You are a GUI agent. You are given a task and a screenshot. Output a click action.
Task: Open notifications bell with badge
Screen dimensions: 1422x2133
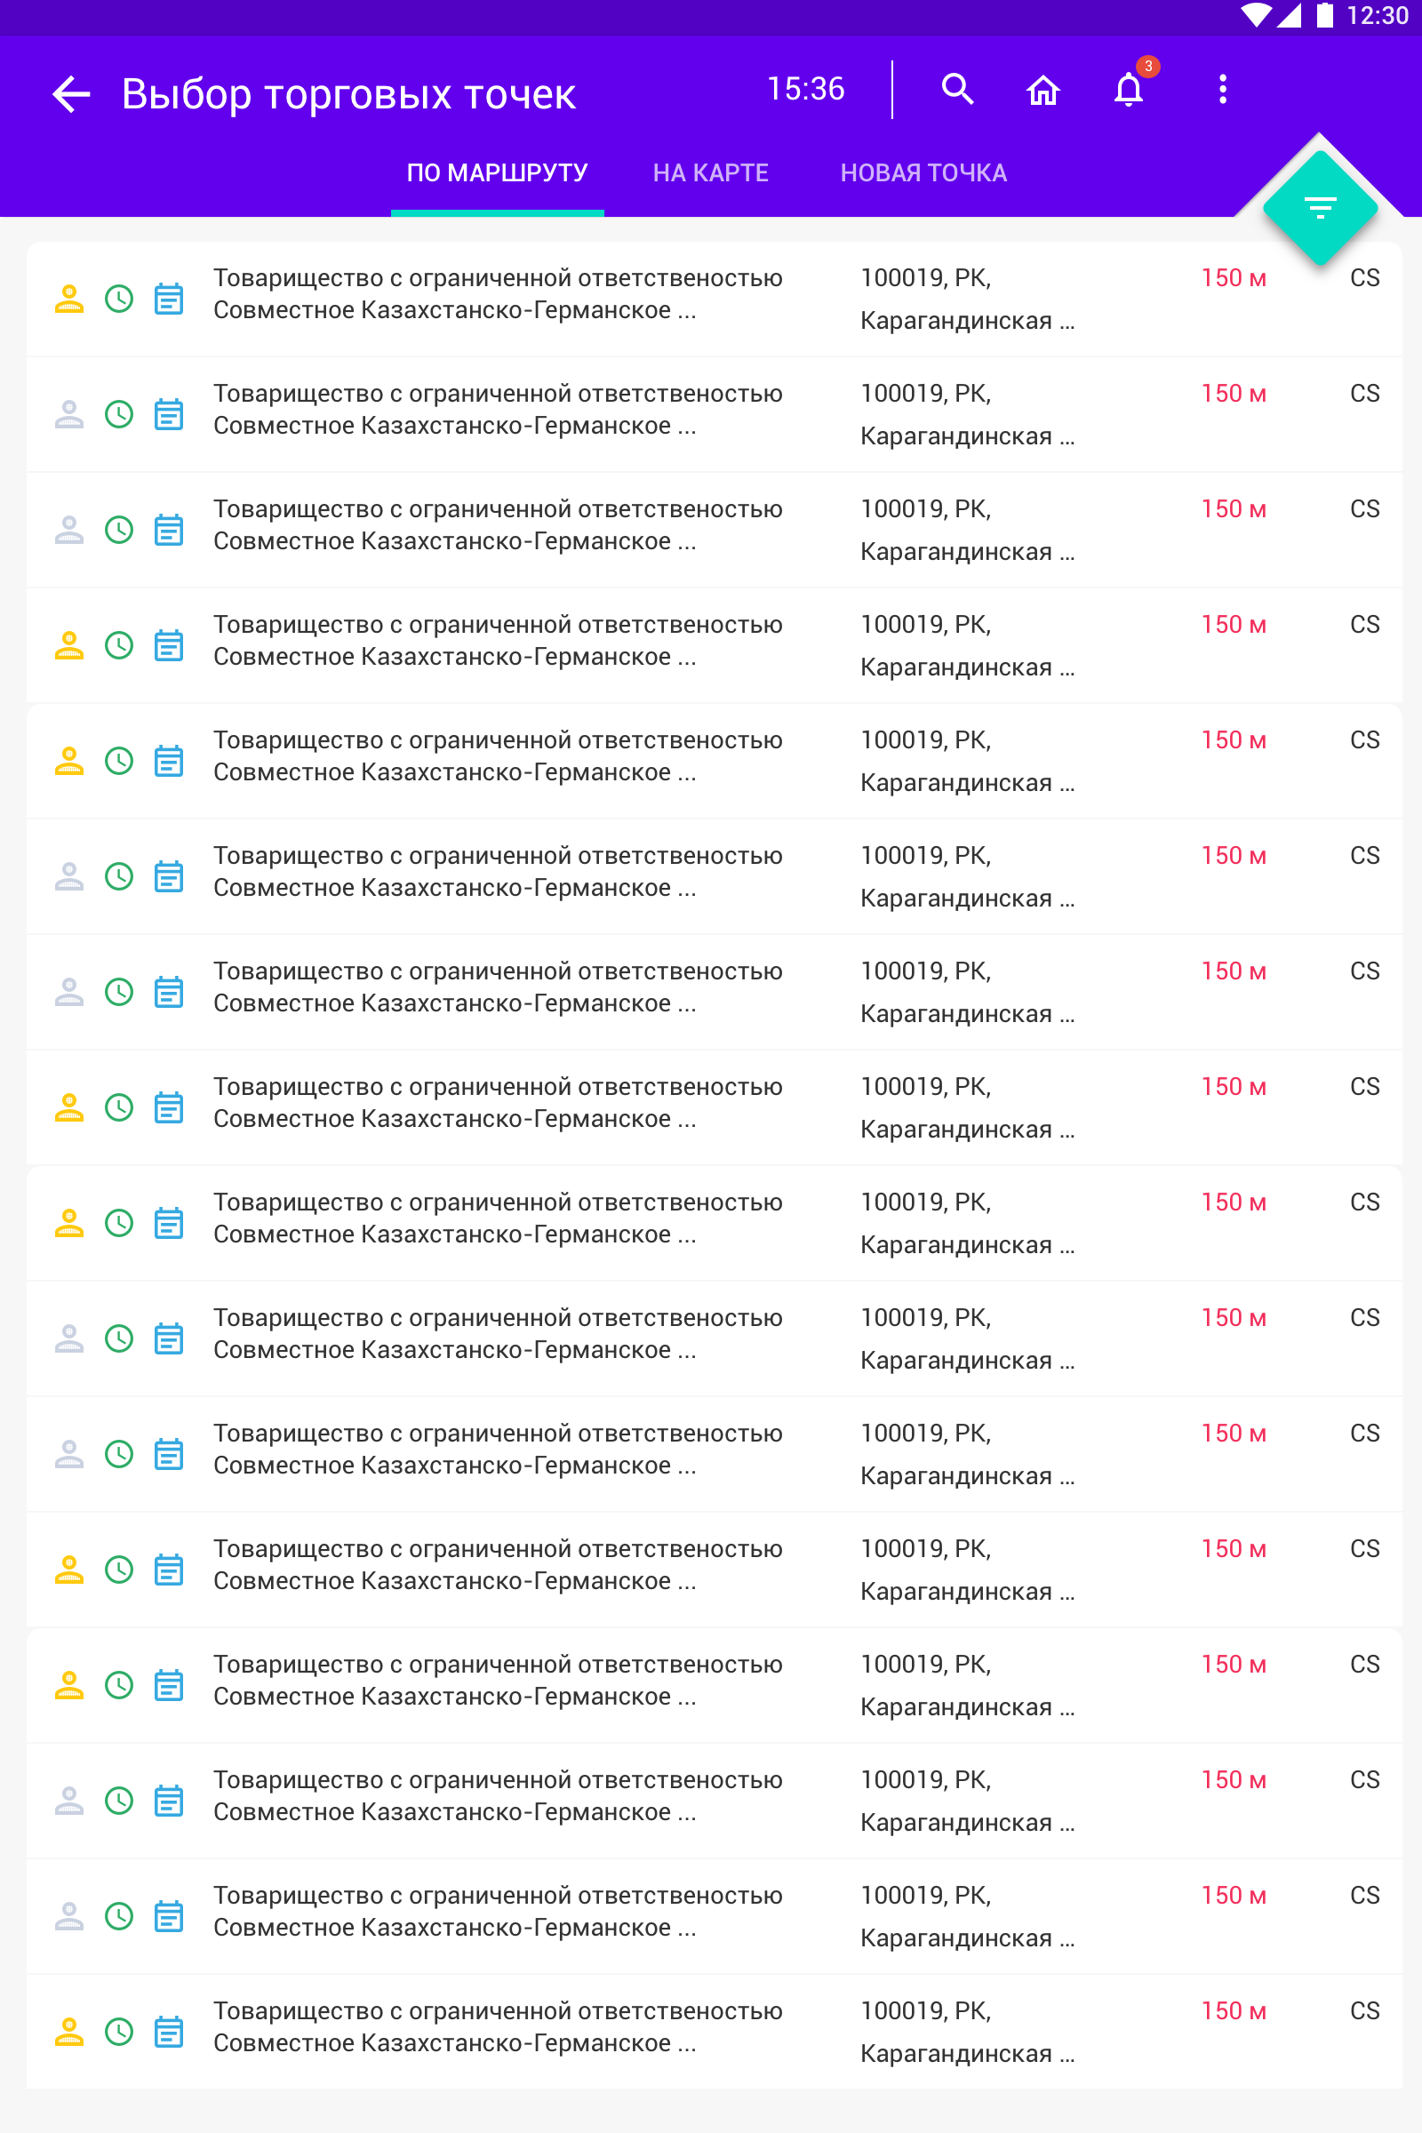click(1129, 90)
